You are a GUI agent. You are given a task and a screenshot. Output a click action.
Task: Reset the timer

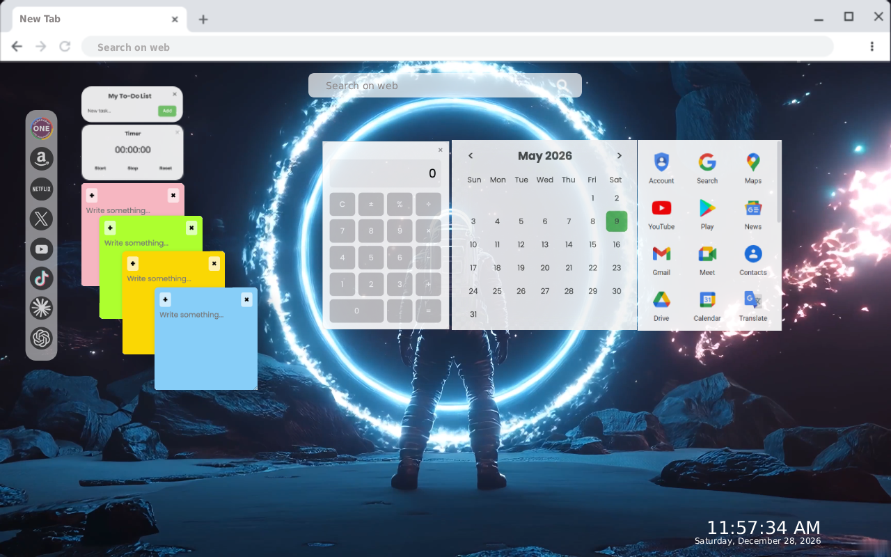(166, 168)
